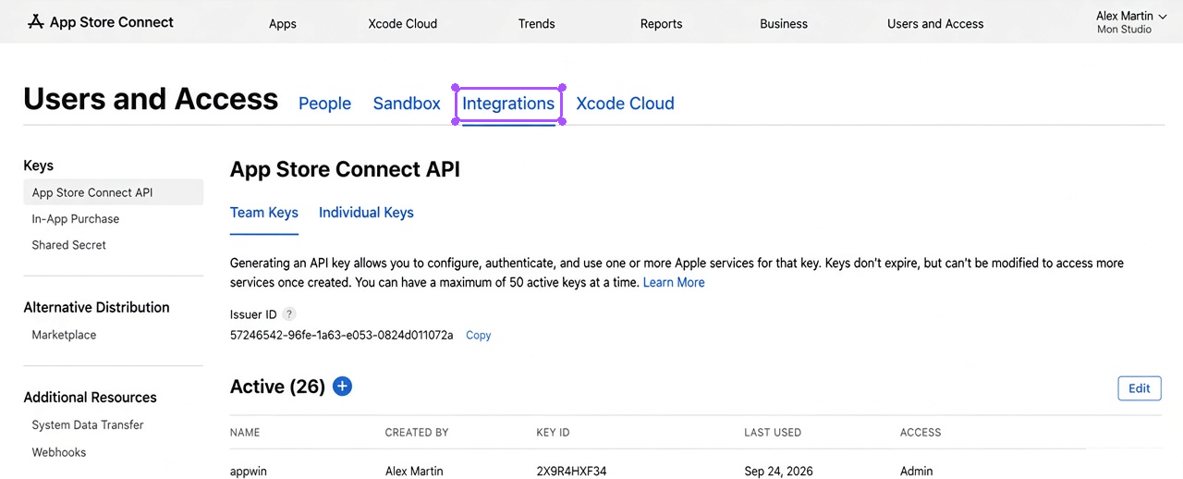Click the Issuer ID question mark help icon
Viewport: 1183px width, 479px height.
289,314
